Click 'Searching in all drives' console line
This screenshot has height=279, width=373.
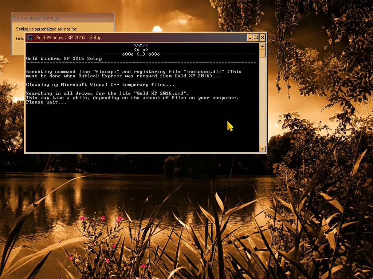pyautogui.click(x=107, y=93)
